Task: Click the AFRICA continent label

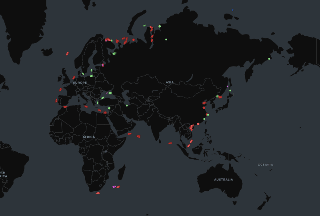Action: [x=88, y=137]
